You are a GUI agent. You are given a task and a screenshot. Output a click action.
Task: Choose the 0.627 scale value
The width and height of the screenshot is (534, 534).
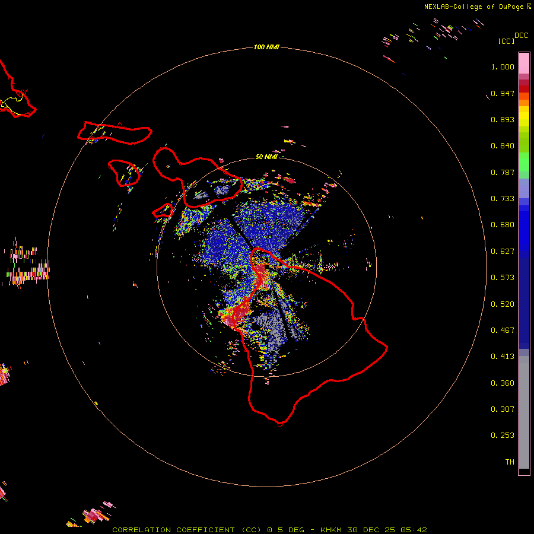click(503, 252)
